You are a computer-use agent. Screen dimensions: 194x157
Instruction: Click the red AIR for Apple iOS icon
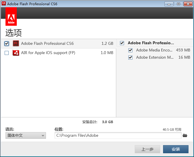(16, 53)
